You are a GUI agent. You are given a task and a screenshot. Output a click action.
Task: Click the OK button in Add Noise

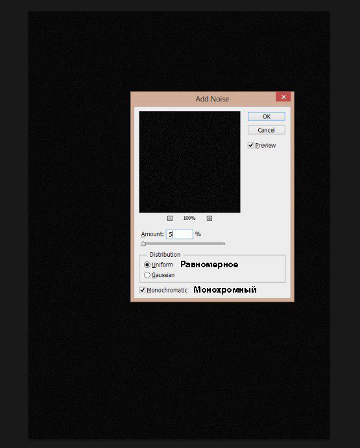(x=266, y=116)
